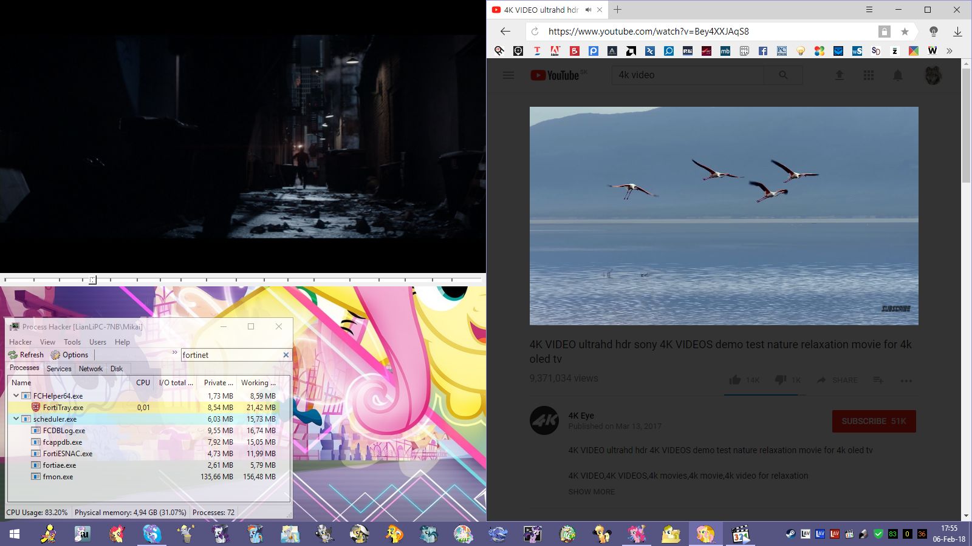Collapse the FCHelper64.exe process tree

(x=16, y=396)
